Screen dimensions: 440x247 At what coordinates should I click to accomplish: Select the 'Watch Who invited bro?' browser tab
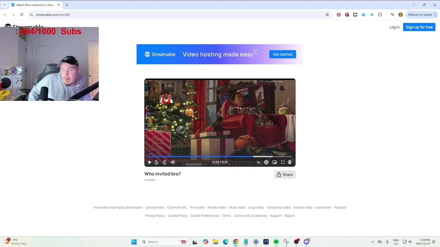(35, 5)
